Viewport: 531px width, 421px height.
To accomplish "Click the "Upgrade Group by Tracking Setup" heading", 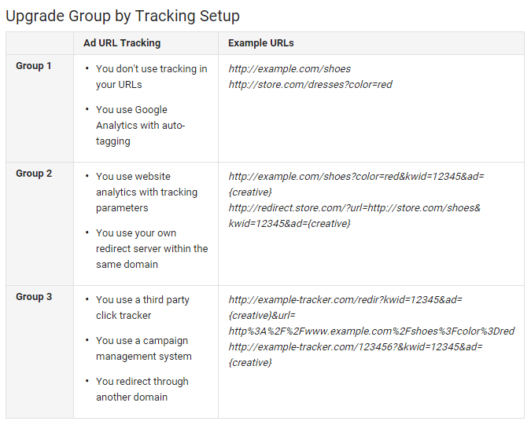I will (123, 16).
